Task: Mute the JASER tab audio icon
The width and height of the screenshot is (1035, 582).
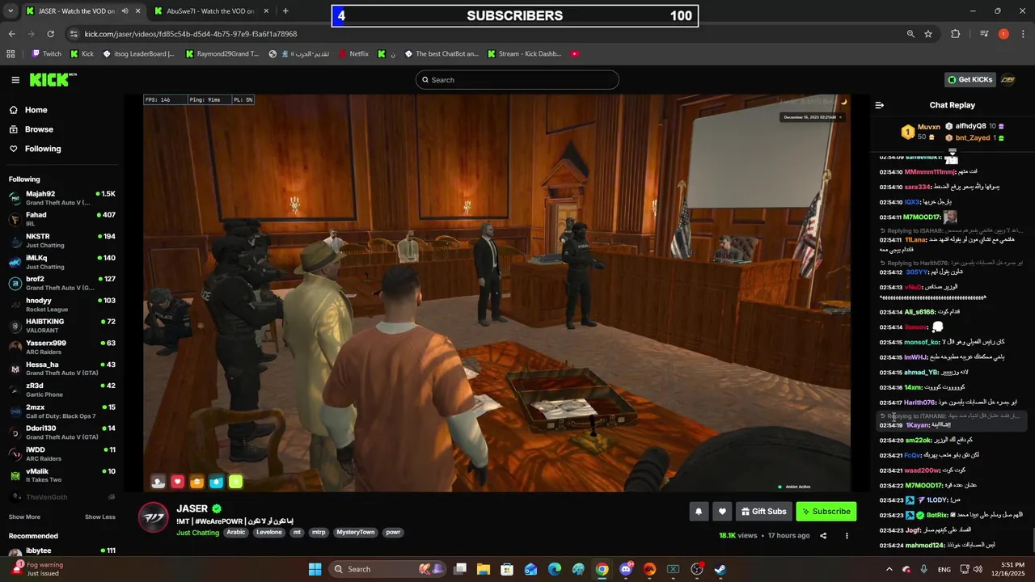Action: pyautogui.click(x=125, y=11)
